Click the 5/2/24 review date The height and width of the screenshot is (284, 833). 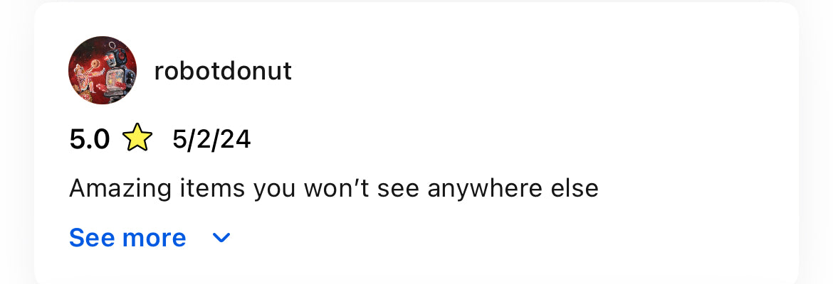point(211,139)
